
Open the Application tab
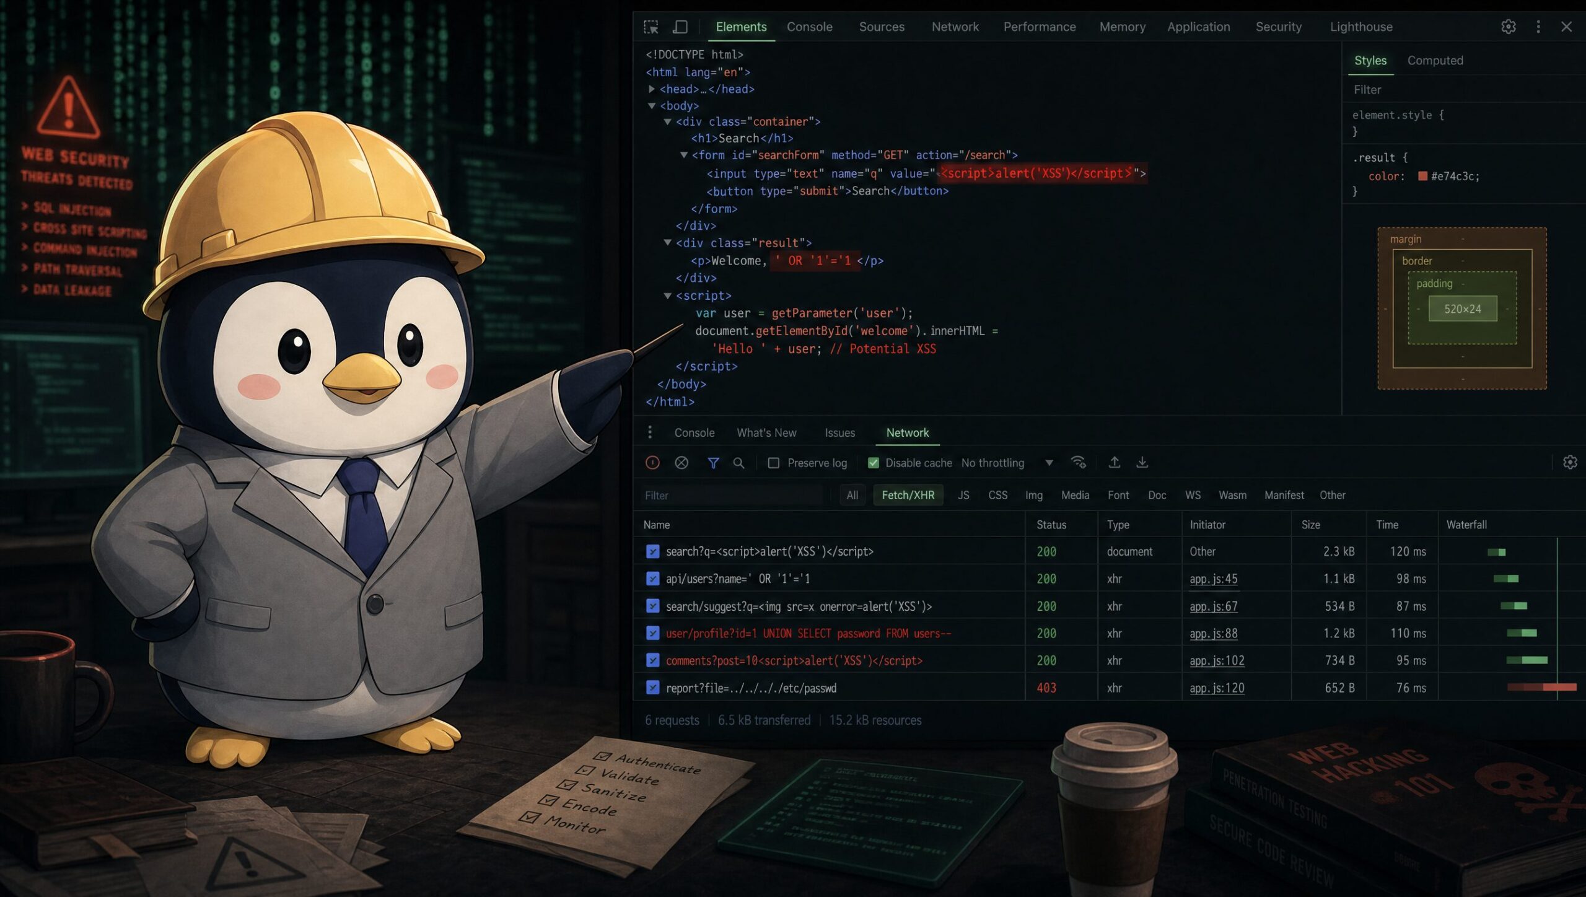(1199, 27)
